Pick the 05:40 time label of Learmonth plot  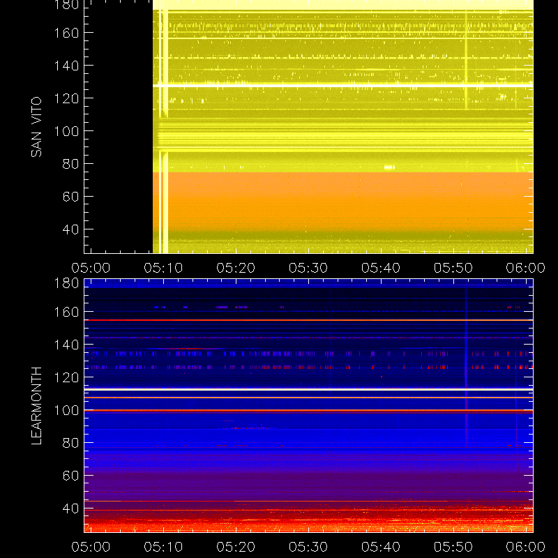pos(381,547)
